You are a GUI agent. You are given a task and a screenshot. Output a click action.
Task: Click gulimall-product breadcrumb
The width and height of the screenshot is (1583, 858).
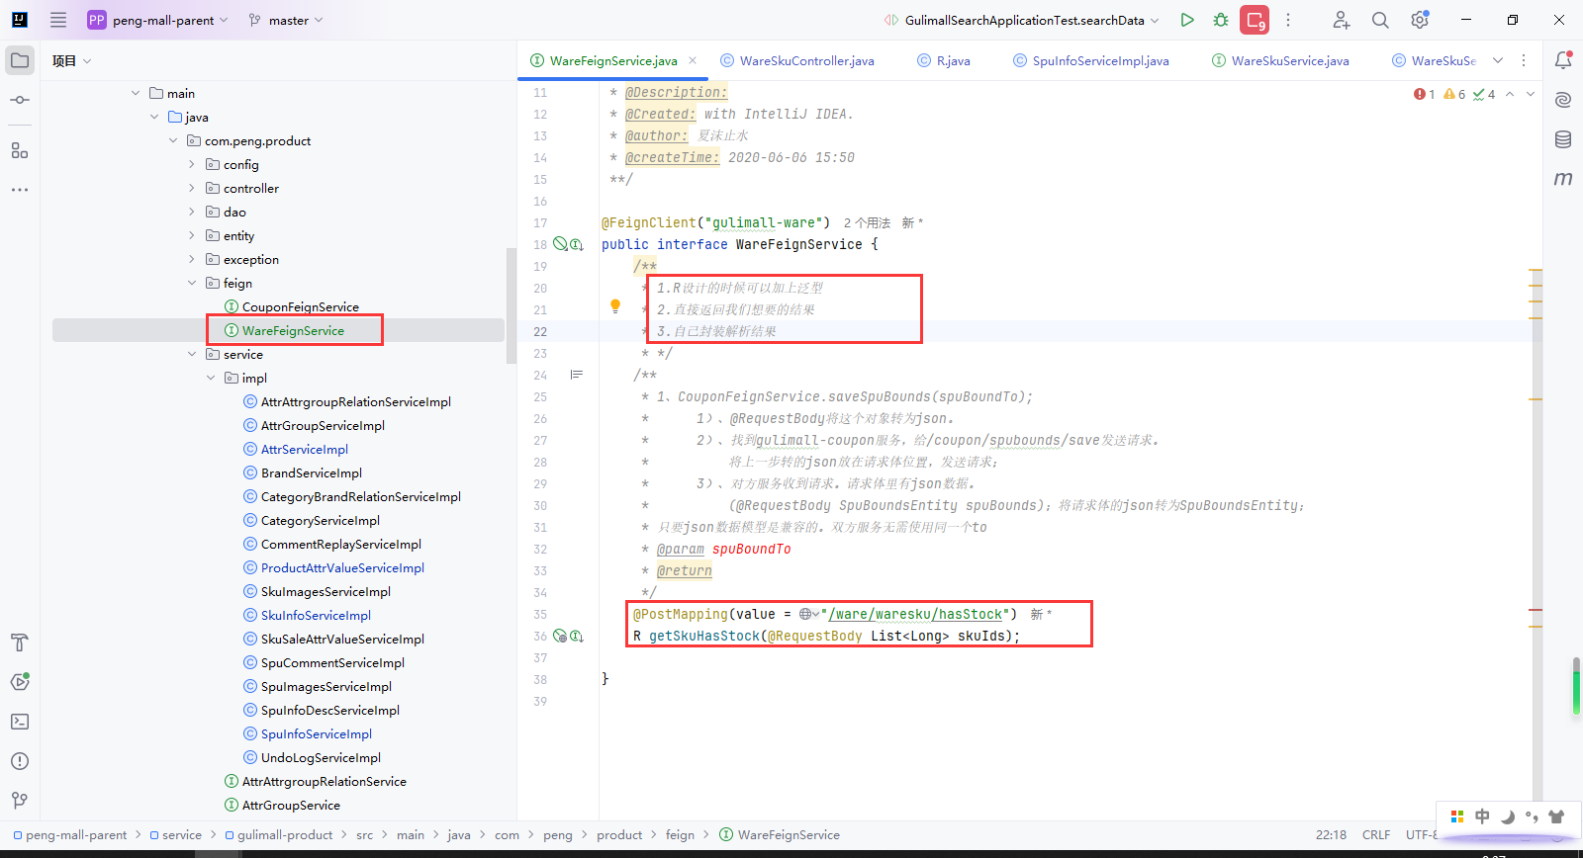[x=279, y=834]
